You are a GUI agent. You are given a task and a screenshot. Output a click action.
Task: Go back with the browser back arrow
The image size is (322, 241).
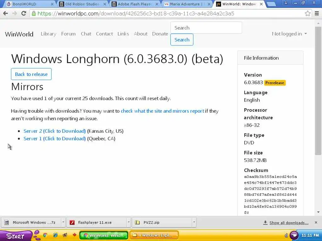coord(6,13)
